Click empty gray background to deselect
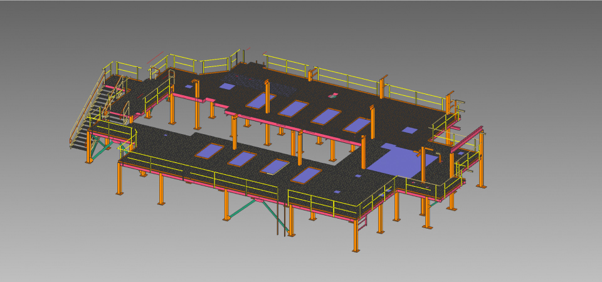The width and height of the screenshot is (602, 282). [533, 251]
